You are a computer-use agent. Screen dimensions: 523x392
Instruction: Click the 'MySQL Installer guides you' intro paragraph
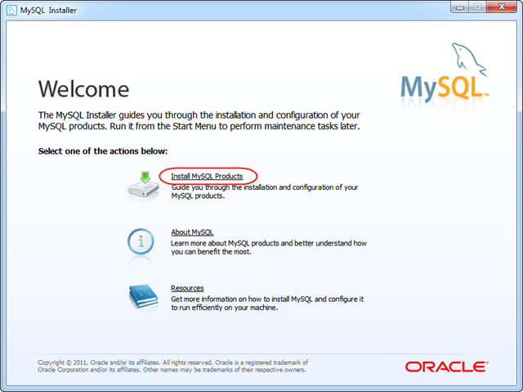point(199,120)
